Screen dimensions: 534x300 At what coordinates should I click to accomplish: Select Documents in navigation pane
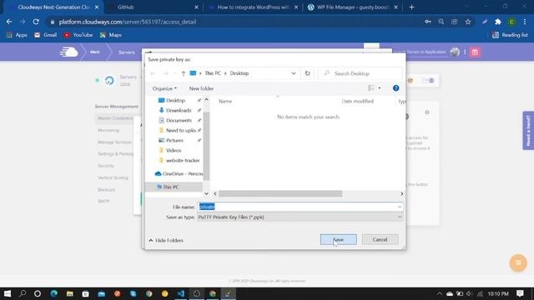tap(179, 120)
